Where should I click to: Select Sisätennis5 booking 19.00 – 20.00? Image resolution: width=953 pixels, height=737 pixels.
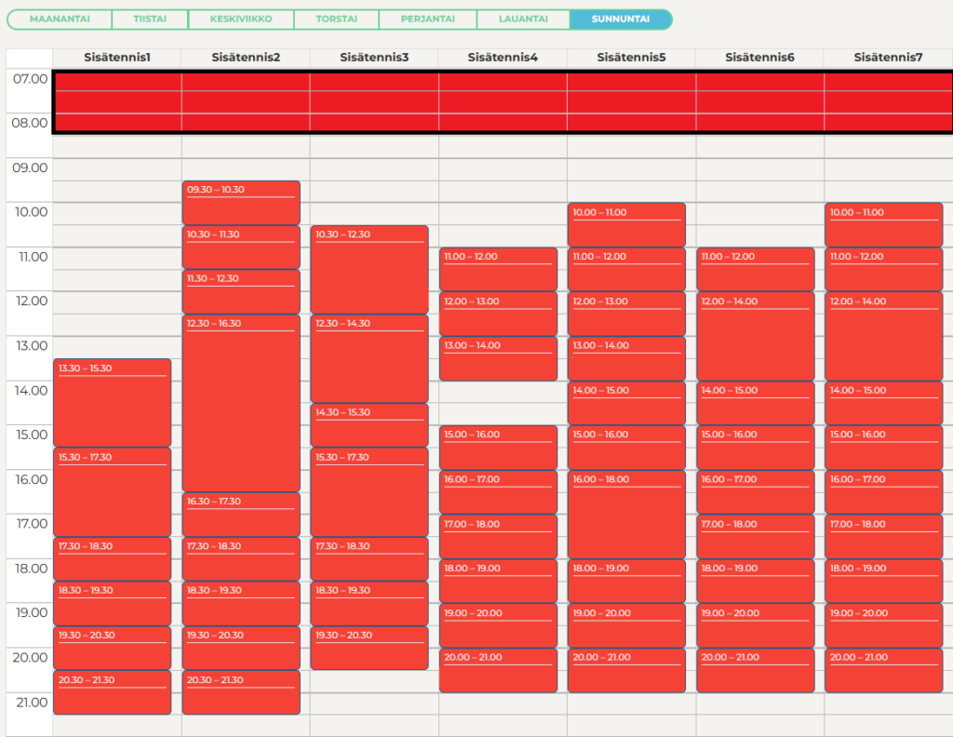point(626,625)
